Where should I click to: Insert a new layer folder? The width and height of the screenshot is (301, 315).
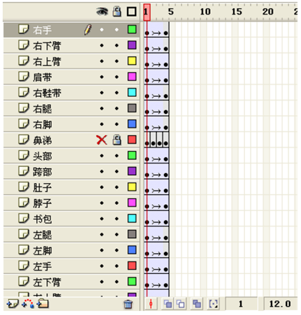click(x=43, y=304)
